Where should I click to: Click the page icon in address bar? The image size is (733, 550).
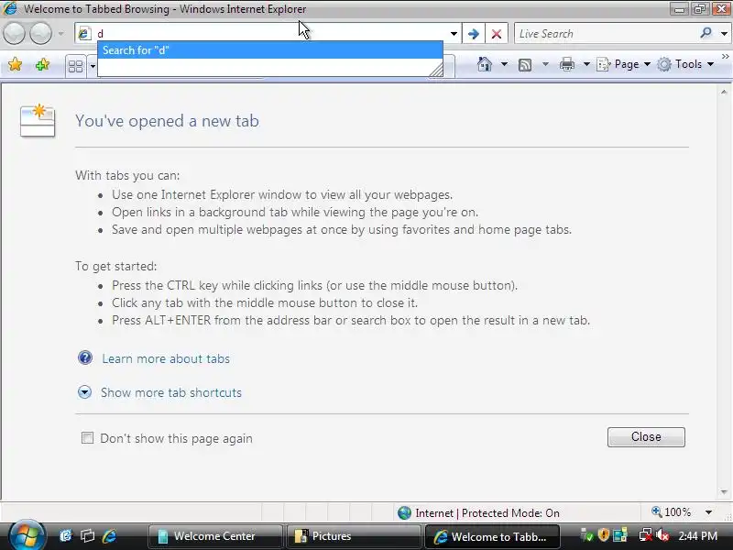pyautogui.click(x=84, y=34)
